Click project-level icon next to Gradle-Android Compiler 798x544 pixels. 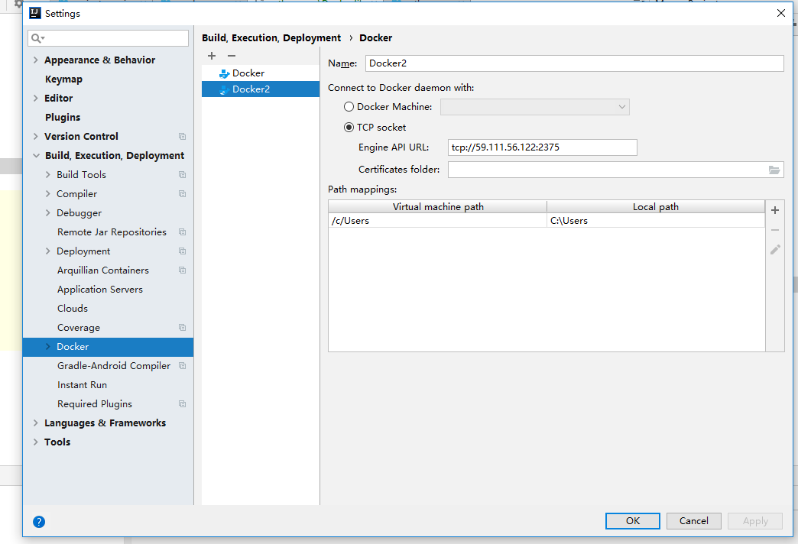pos(182,366)
